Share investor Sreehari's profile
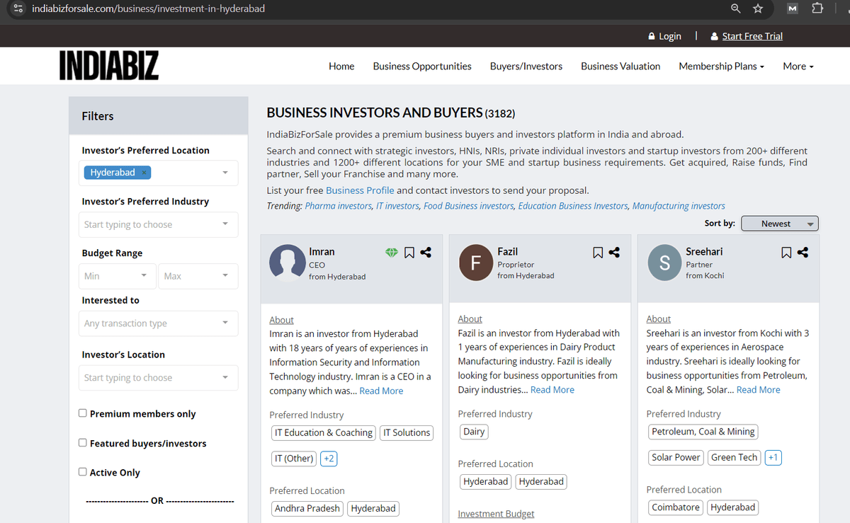The height and width of the screenshot is (523, 850). click(803, 252)
